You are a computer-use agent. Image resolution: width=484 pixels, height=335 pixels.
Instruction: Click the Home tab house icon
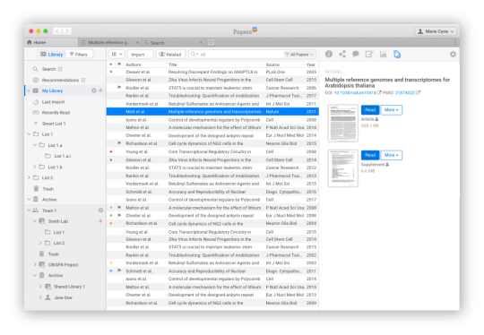coord(30,42)
